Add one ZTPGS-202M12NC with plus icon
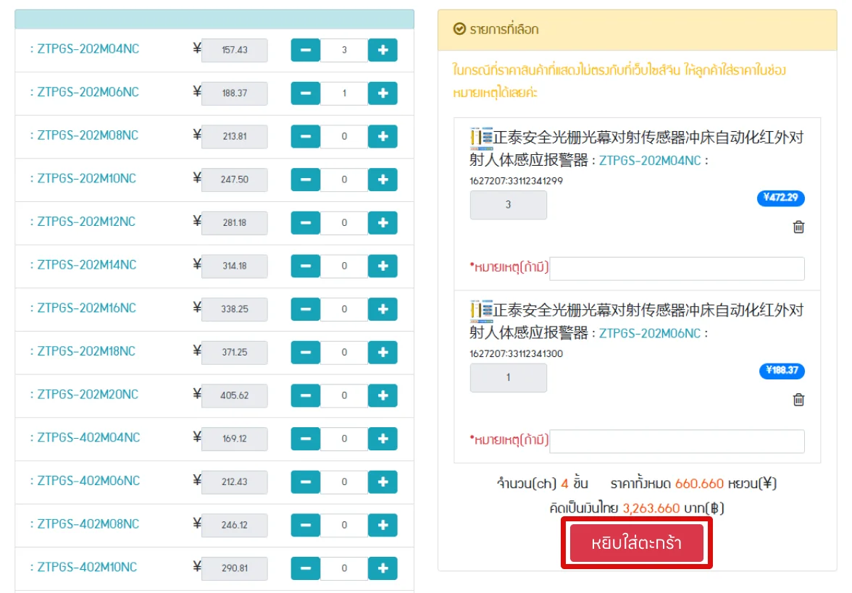The width and height of the screenshot is (852, 593). click(x=383, y=222)
